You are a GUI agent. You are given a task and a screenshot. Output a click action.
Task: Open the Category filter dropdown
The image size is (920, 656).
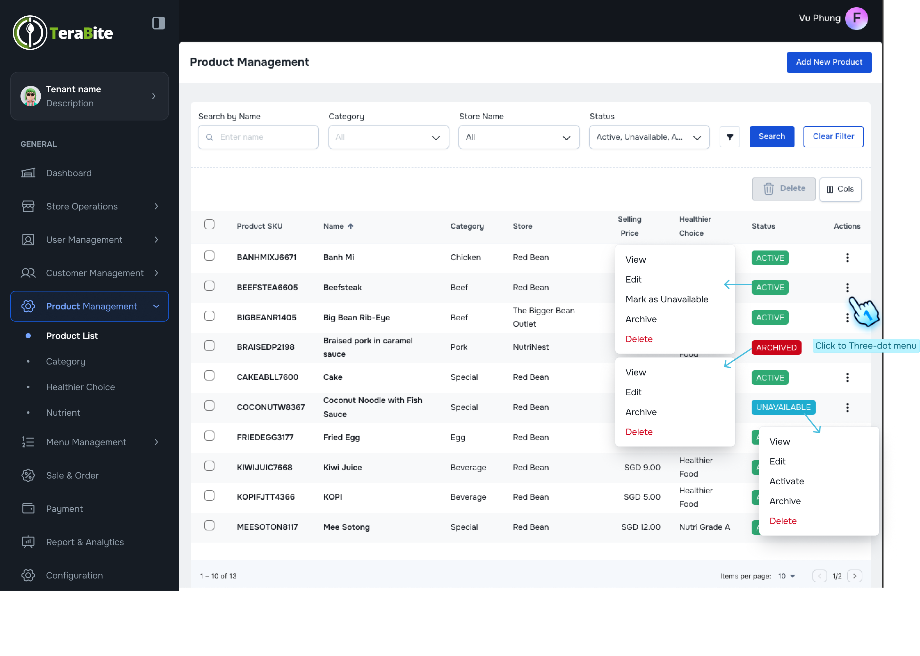click(x=388, y=137)
